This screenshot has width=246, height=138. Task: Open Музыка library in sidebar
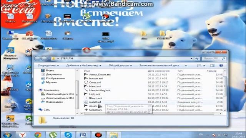[51, 82]
